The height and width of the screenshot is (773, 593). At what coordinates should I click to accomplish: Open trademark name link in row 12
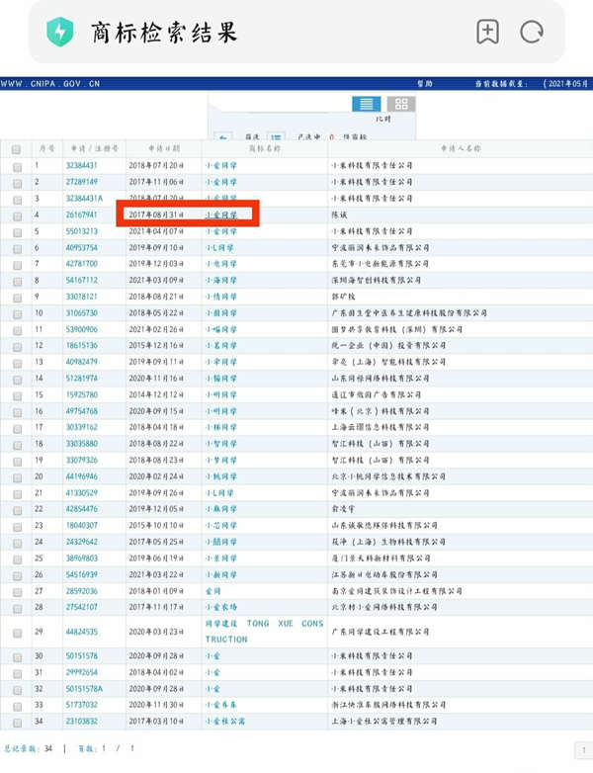point(220,345)
